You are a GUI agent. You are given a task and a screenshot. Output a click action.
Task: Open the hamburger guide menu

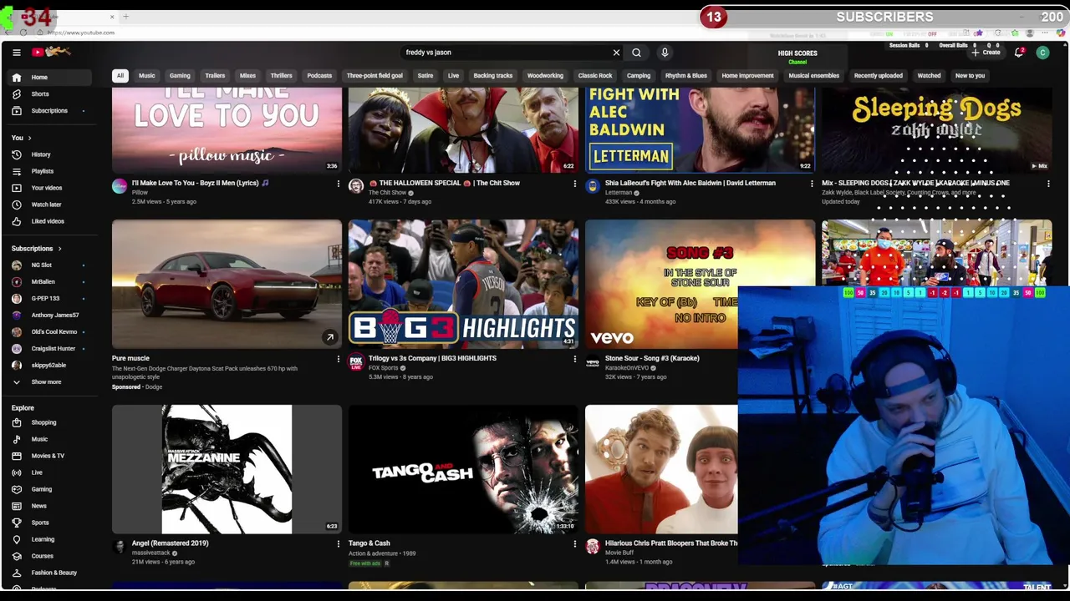coord(16,53)
